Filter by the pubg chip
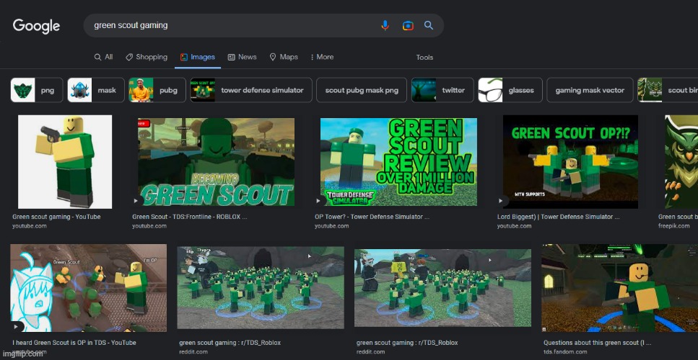Screen dimensions: 698x360 [157, 90]
